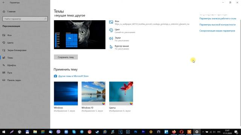Open the Windows Start menu

(x=4, y=132)
